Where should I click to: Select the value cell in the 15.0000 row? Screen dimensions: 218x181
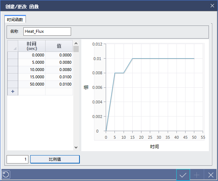click(x=59, y=77)
